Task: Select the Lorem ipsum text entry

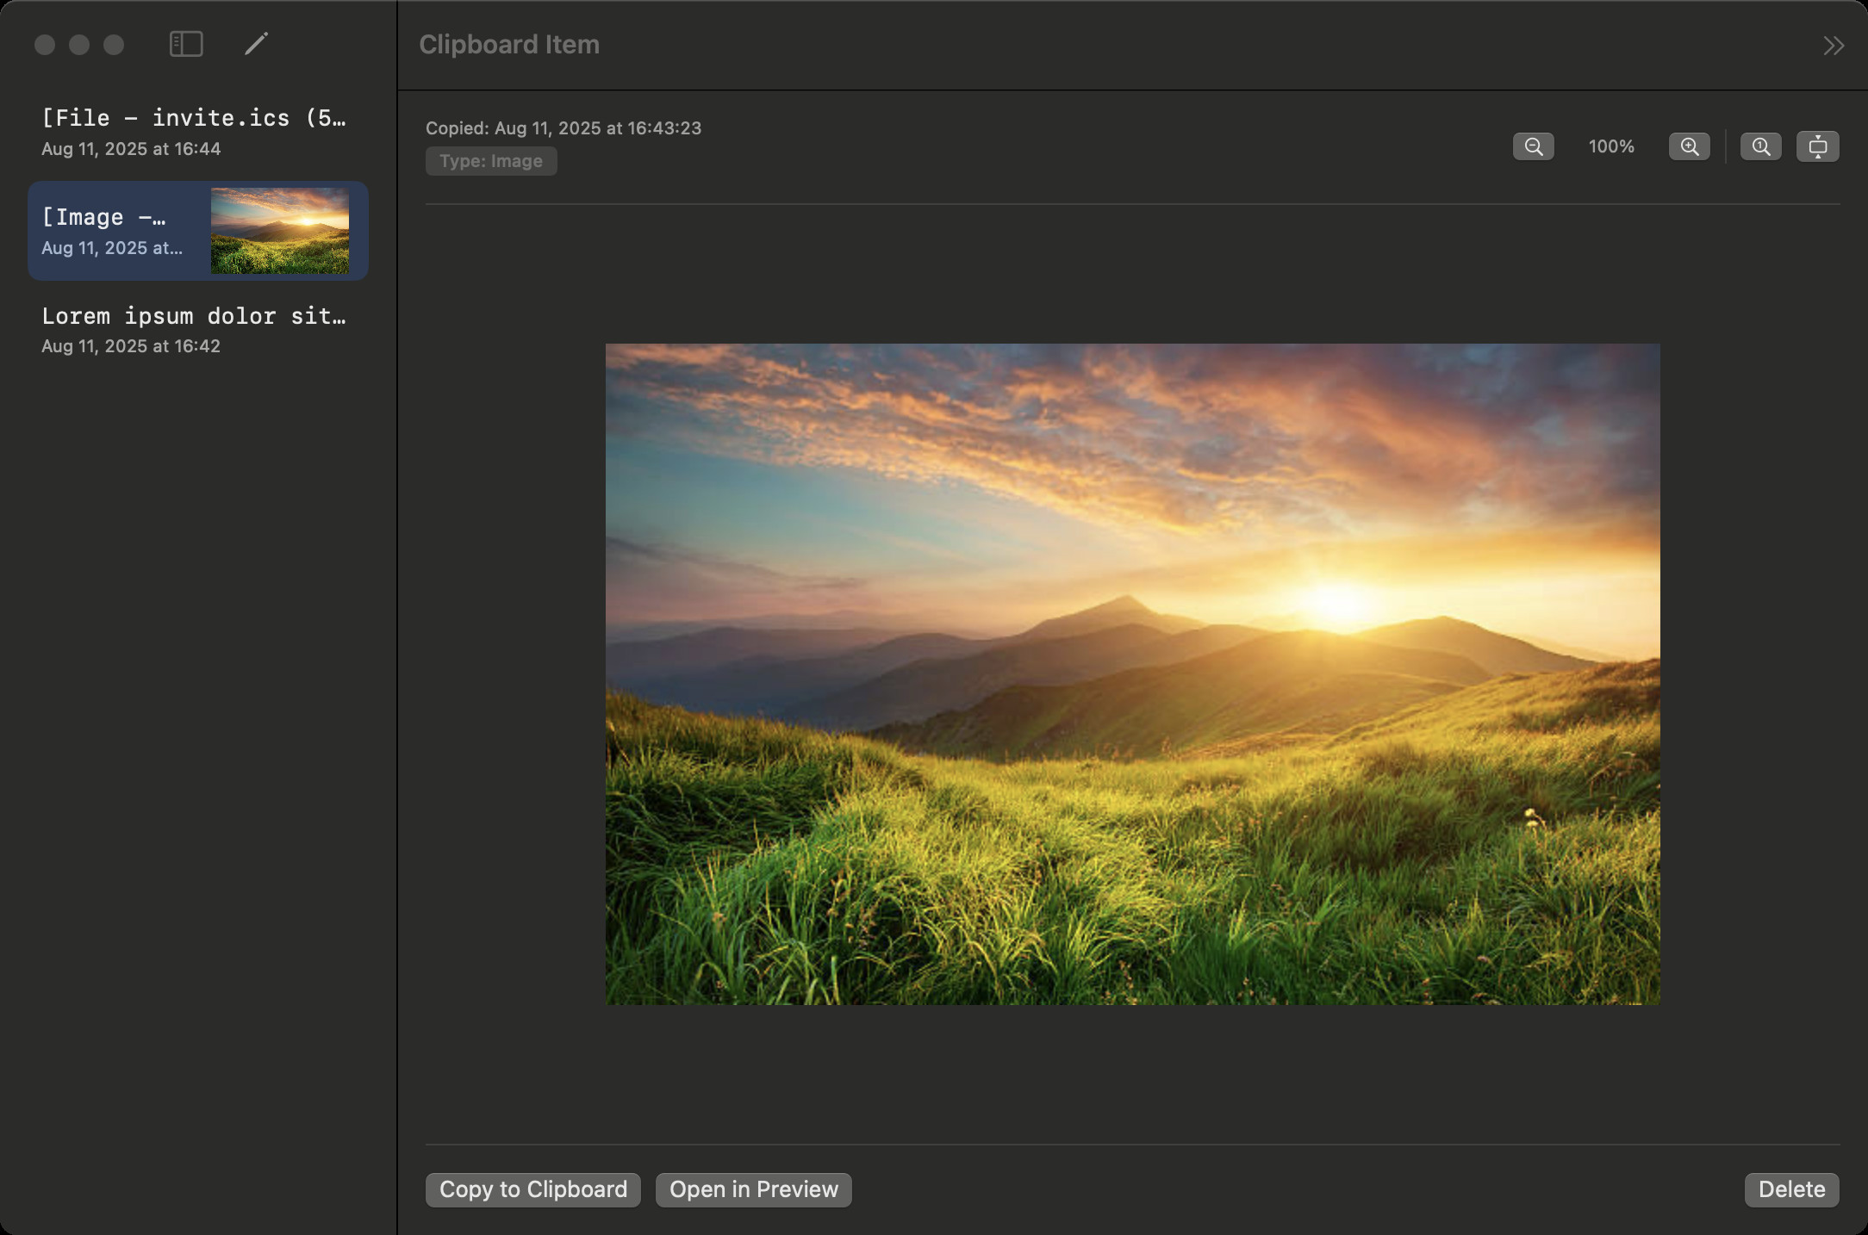Action: (x=195, y=329)
